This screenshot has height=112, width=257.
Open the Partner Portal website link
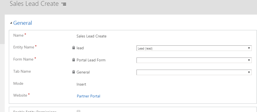(88, 96)
